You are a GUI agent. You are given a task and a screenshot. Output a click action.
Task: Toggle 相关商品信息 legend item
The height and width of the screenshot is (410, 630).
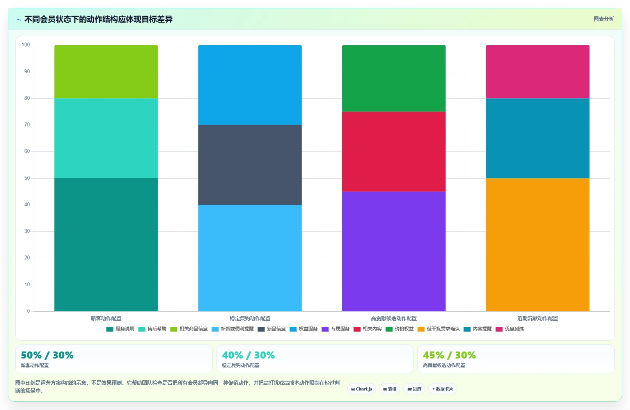189,329
